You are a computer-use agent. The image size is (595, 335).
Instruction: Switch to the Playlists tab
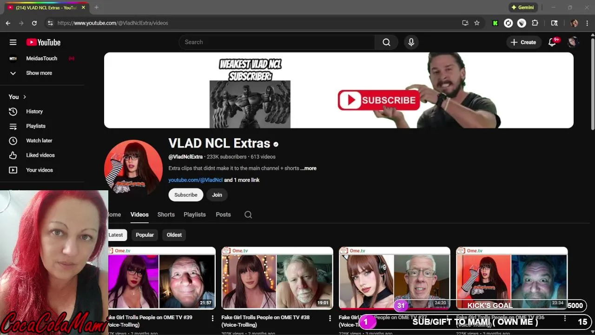tap(195, 214)
